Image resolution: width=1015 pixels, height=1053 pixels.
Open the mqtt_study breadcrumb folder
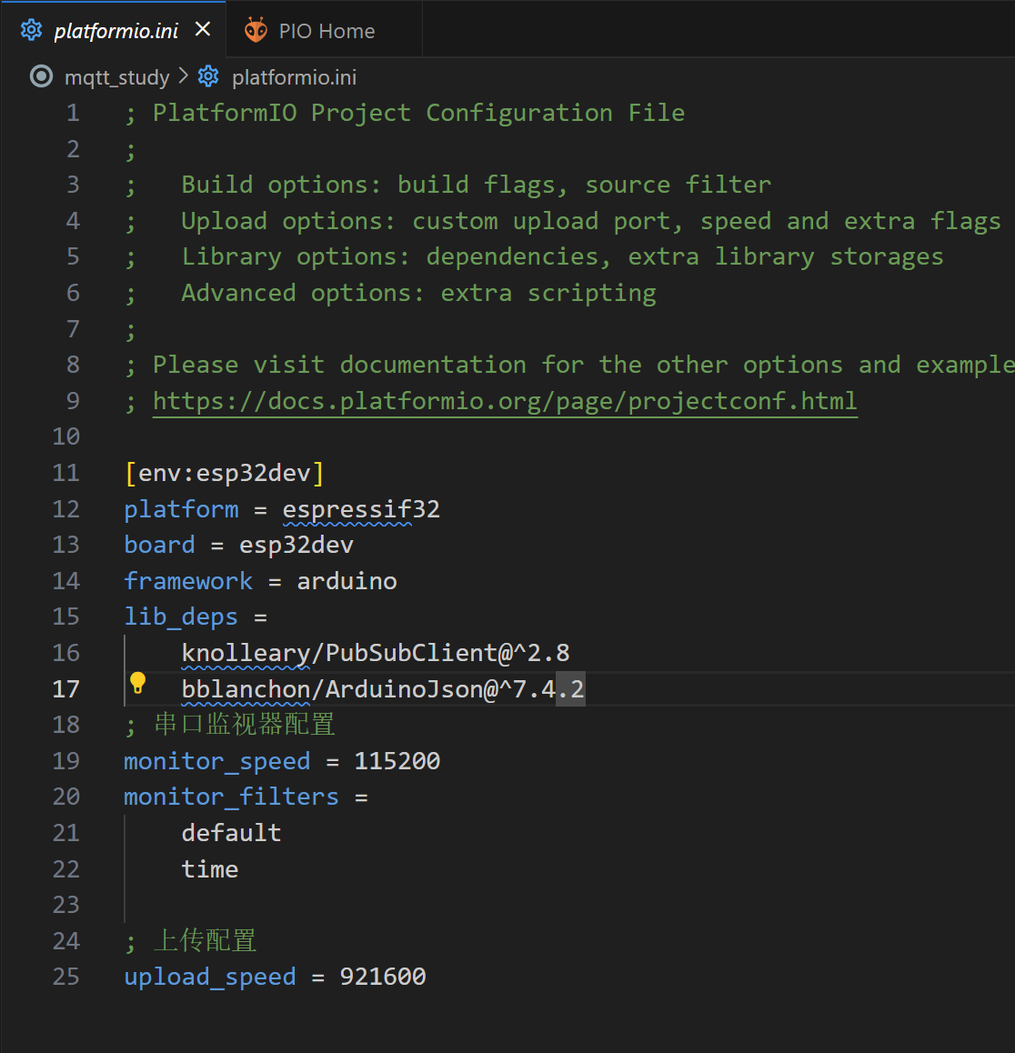[116, 78]
